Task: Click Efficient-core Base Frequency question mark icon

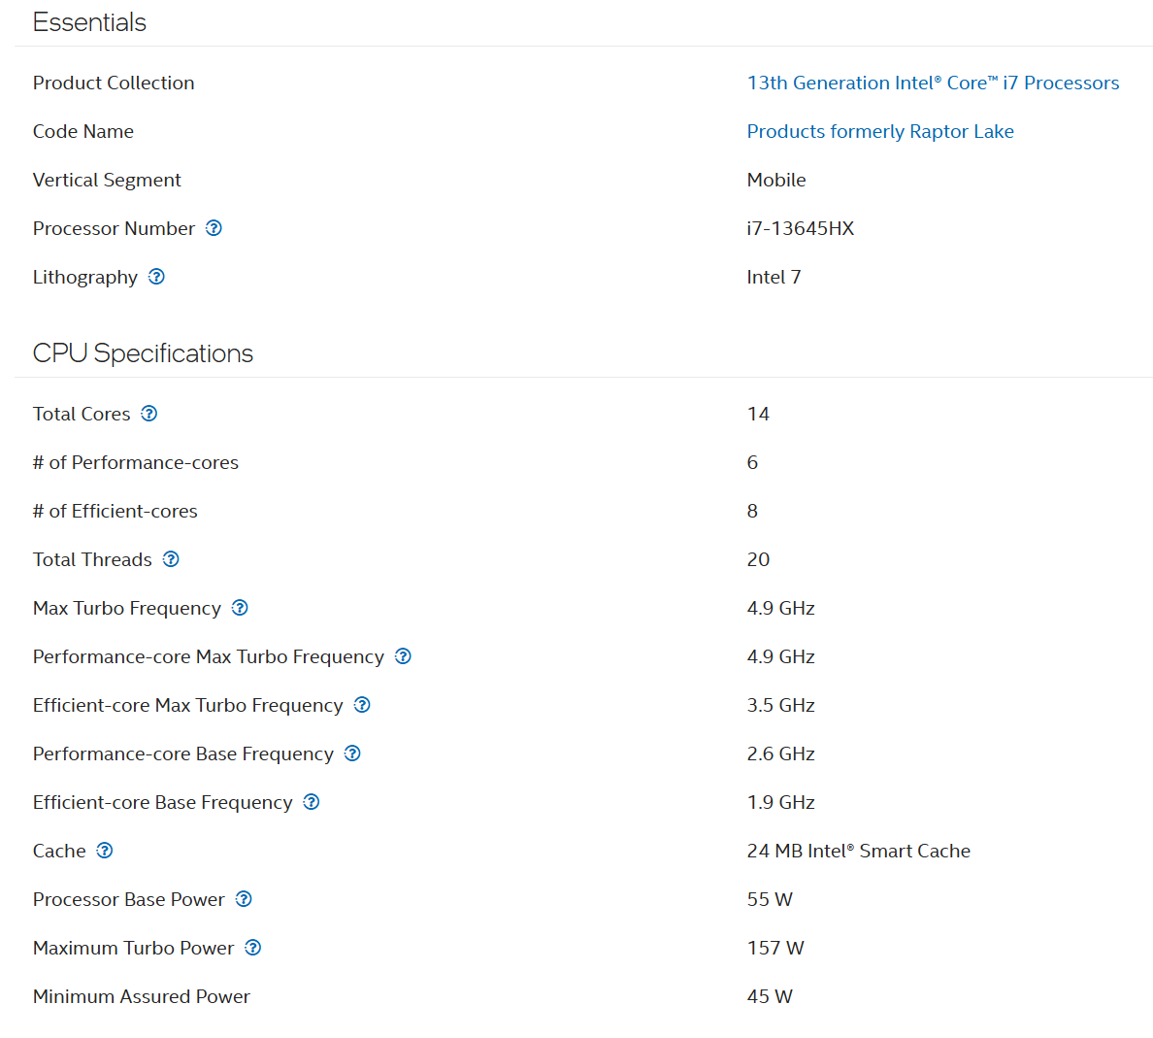Action: 312,802
